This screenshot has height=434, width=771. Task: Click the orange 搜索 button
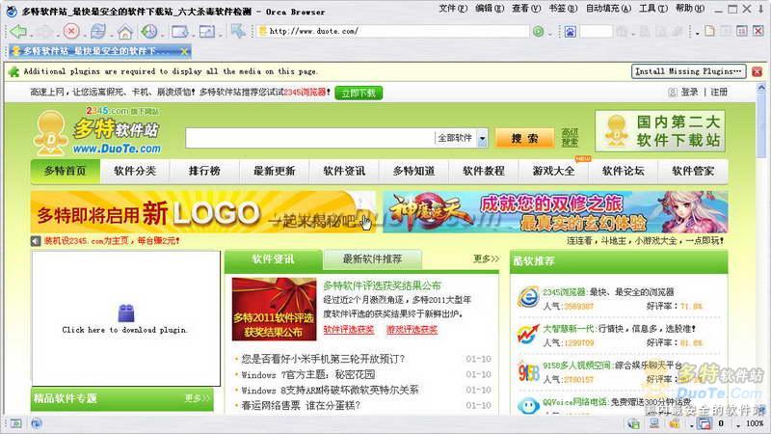tap(524, 138)
